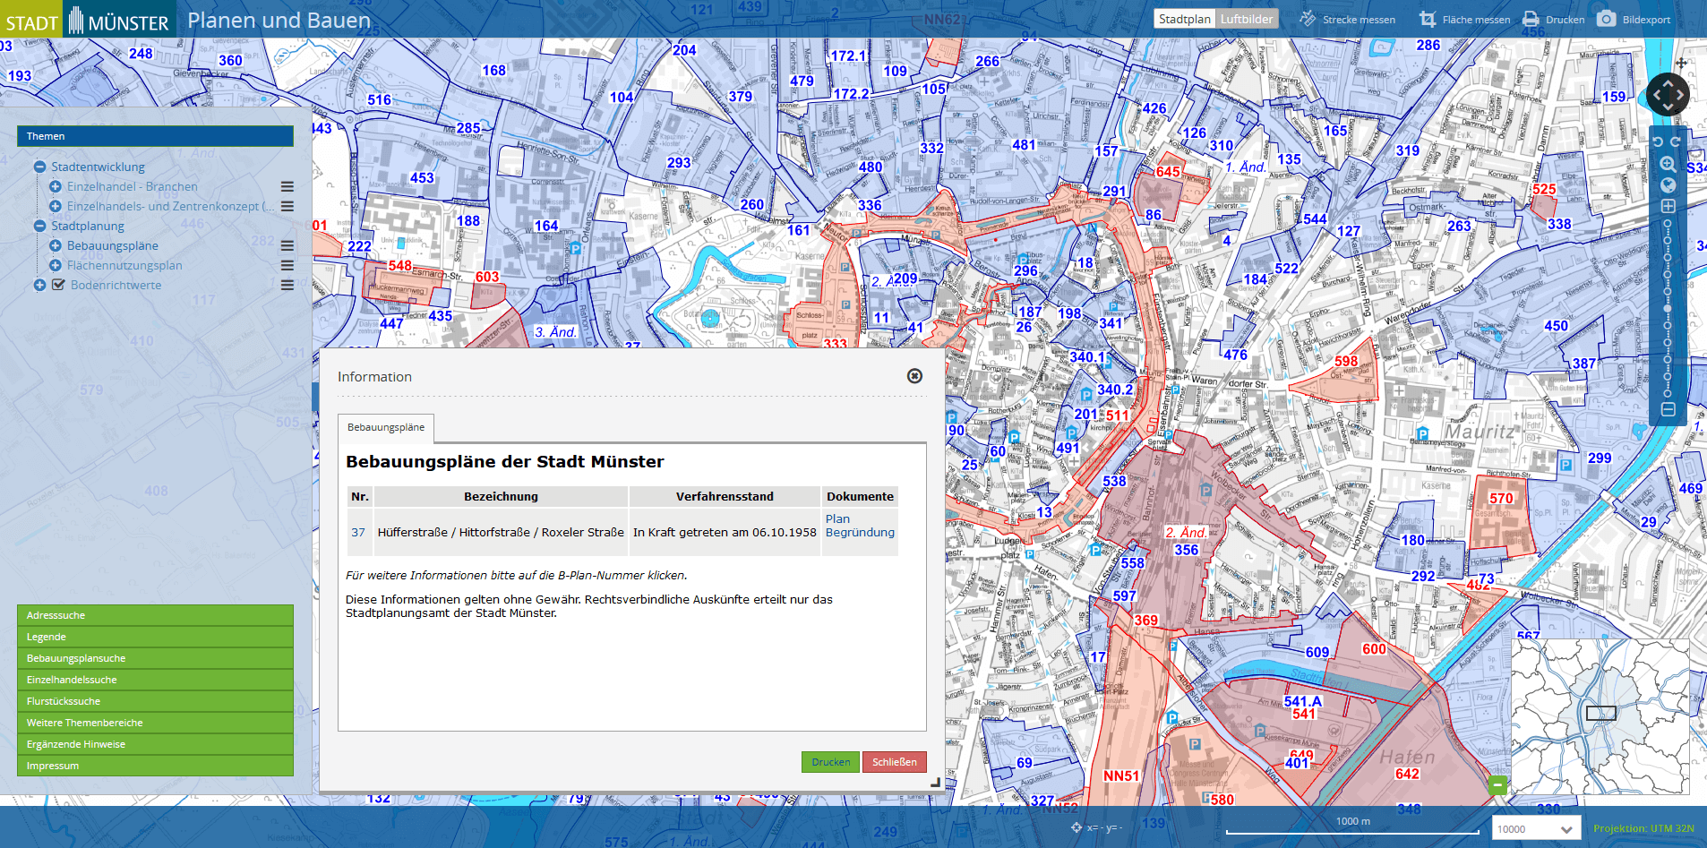Screen dimensions: 1707x848
Task: Show full extent with globe icon
Action: pos(1668,185)
